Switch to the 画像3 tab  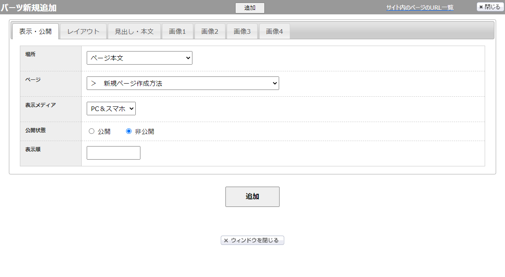tap(242, 32)
